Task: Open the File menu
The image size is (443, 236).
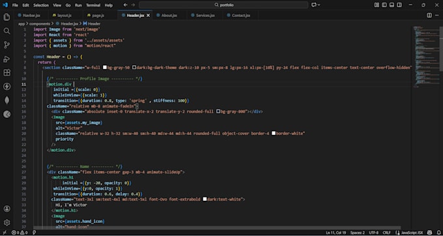Action: click(x=15, y=5)
